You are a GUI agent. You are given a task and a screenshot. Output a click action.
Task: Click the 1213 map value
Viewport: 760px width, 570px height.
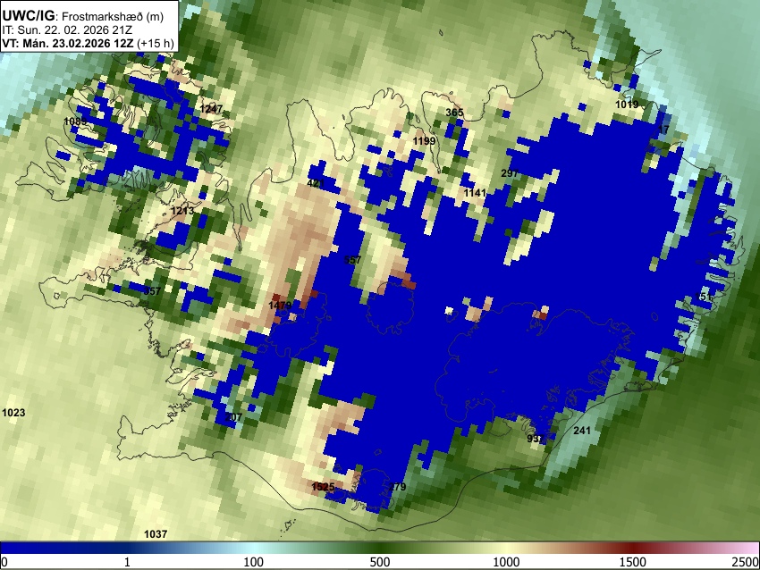coord(182,211)
